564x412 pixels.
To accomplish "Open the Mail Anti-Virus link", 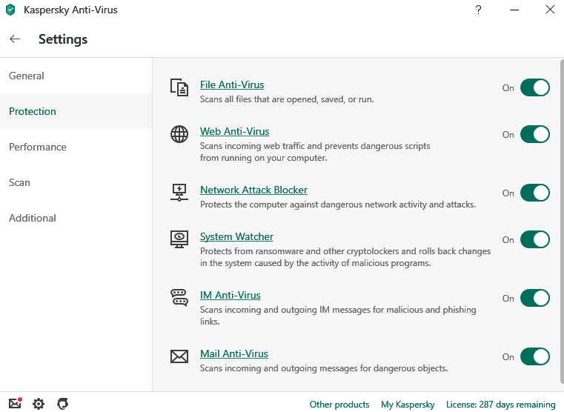I will click(234, 354).
